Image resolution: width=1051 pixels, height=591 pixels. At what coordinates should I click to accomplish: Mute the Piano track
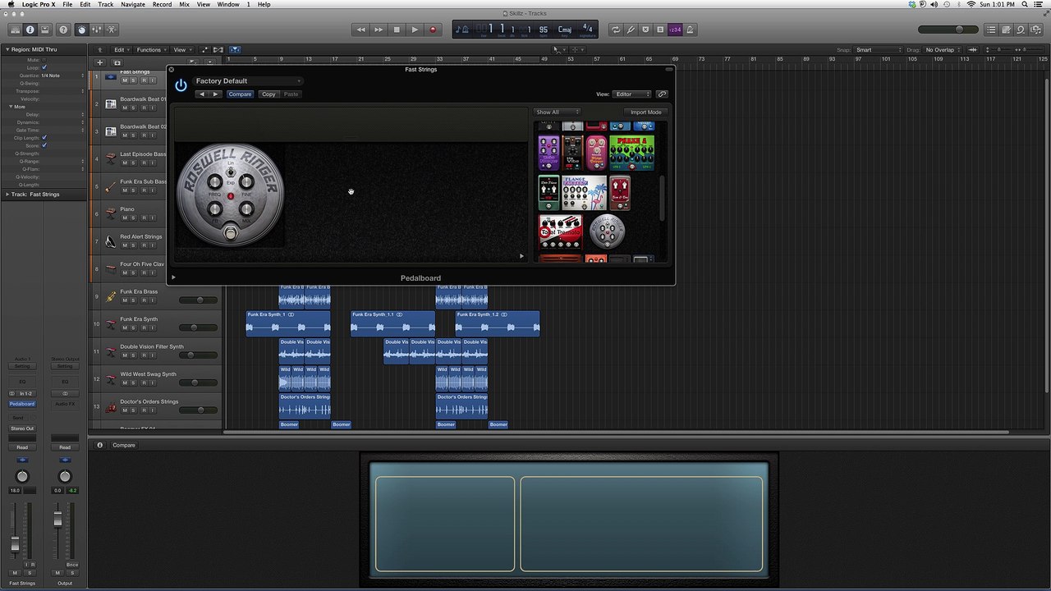125,218
